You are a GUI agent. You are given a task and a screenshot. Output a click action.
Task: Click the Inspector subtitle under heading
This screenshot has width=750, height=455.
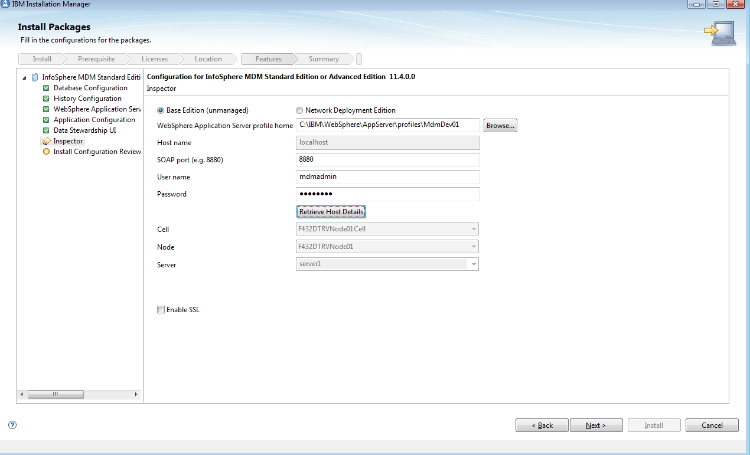point(161,89)
